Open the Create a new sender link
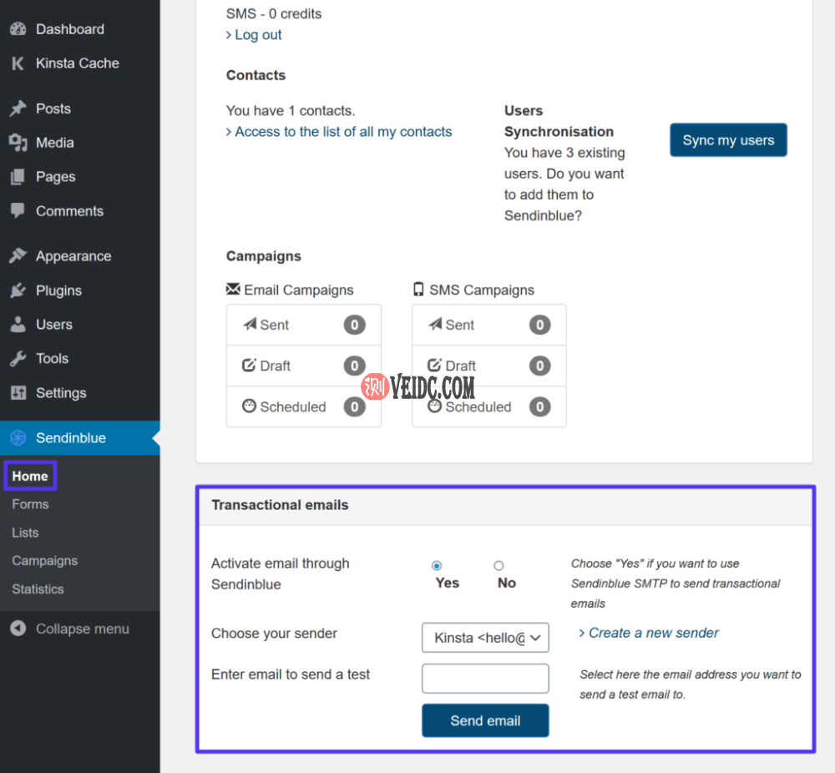 [653, 633]
